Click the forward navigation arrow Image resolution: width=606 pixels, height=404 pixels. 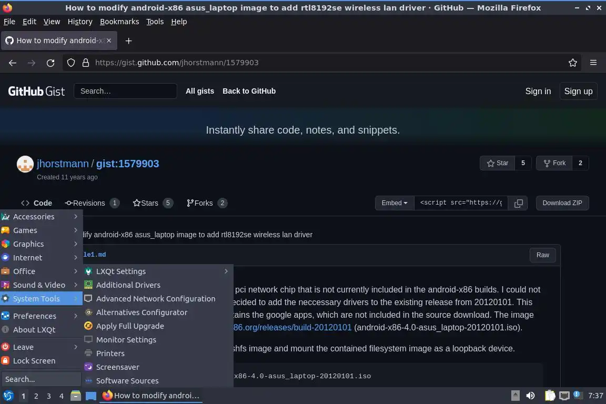[x=32, y=63]
